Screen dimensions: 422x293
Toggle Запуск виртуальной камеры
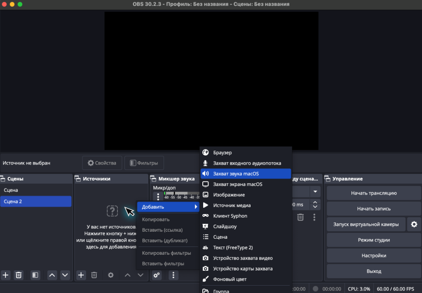366,224
